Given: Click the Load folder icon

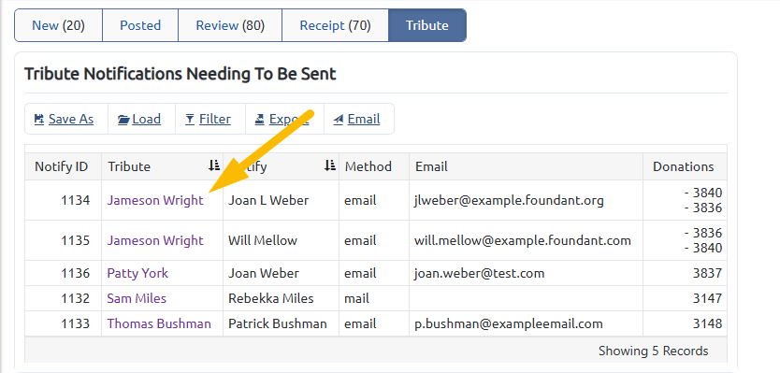Looking at the screenshot, I should [x=123, y=120].
